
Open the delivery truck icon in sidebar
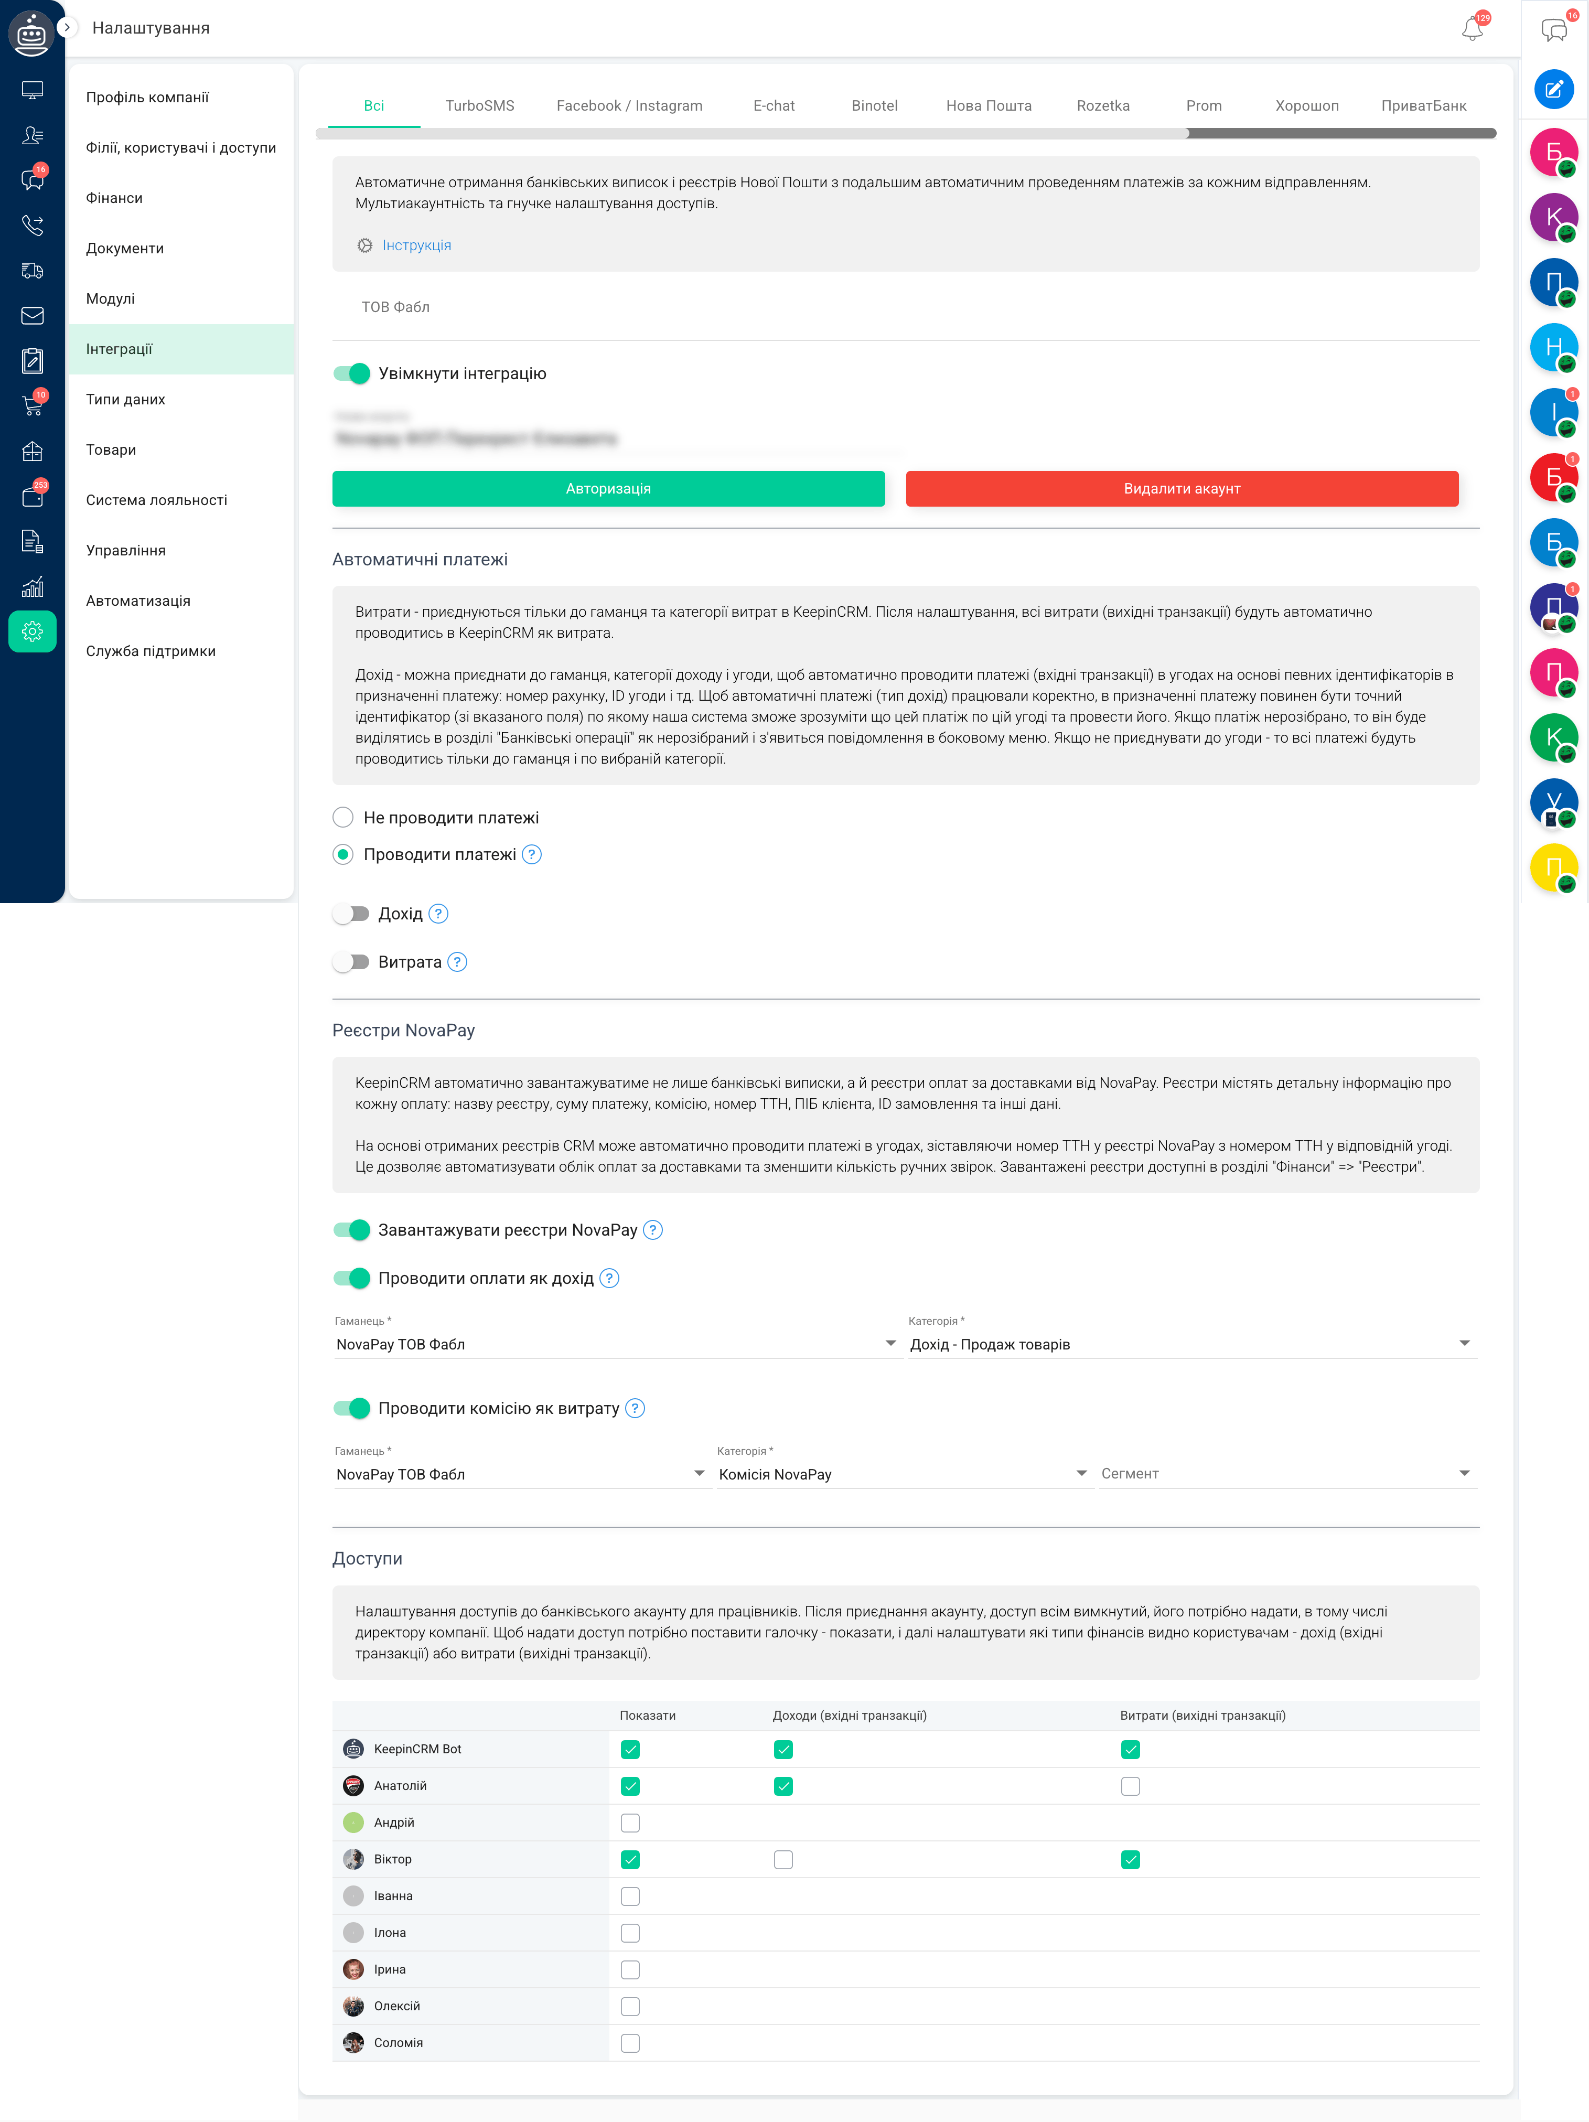[33, 271]
